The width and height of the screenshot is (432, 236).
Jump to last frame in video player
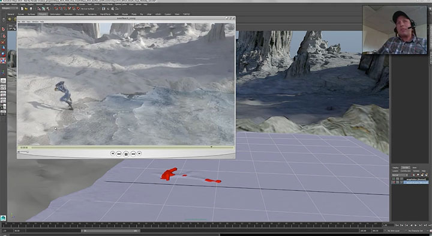[139, 153]
